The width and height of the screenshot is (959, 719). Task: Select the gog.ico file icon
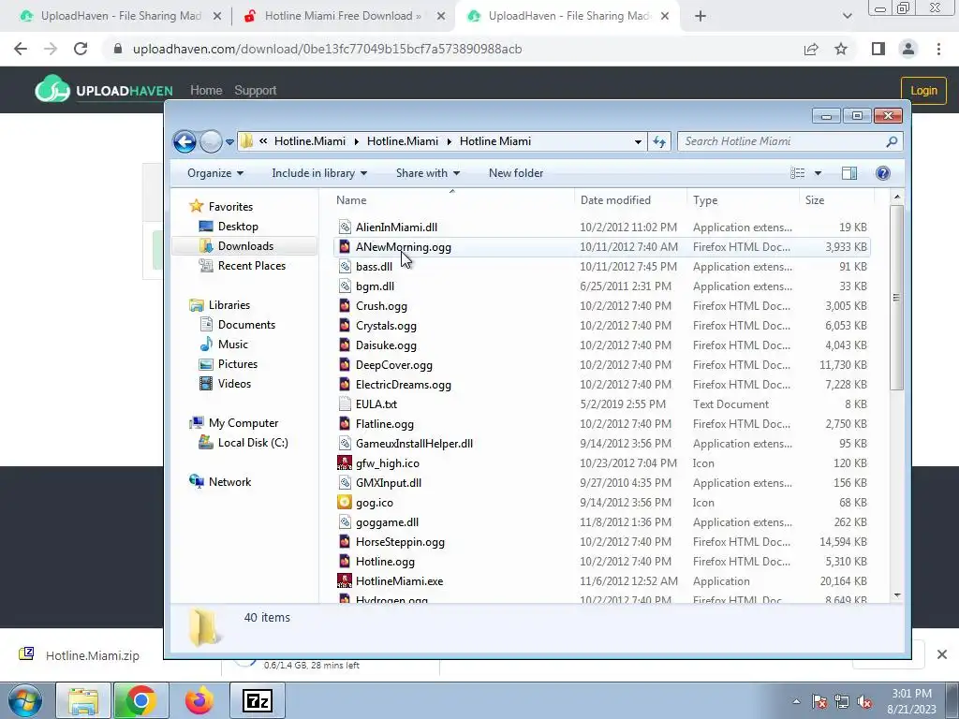coord(345,503)
